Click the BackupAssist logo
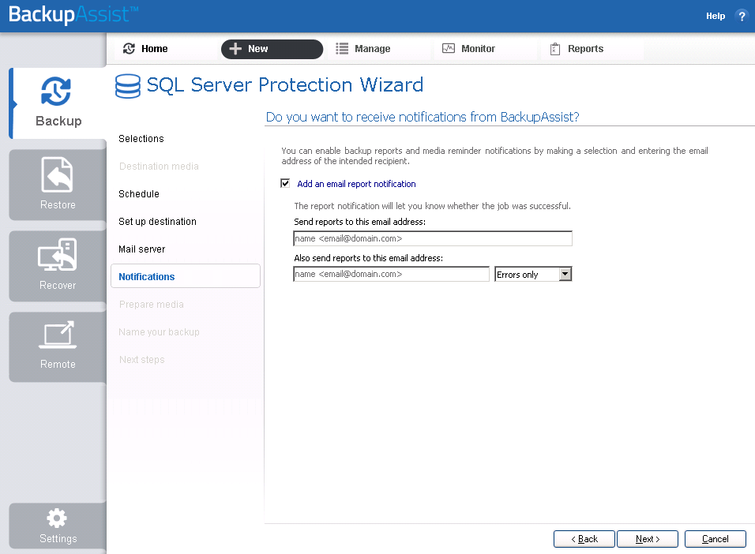 [x=73, y=14]
